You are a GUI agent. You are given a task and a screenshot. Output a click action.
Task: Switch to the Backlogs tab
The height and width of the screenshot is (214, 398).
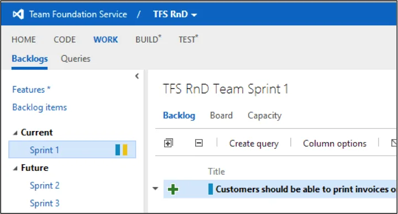[29, 59]
